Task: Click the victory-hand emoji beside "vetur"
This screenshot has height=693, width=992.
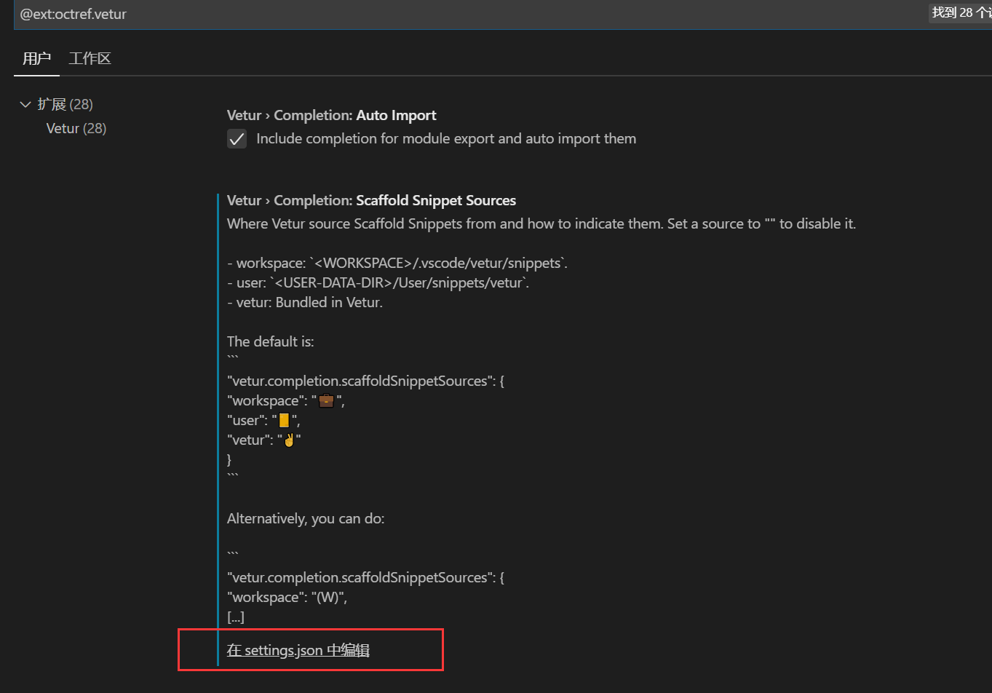Action: [289, 439]
